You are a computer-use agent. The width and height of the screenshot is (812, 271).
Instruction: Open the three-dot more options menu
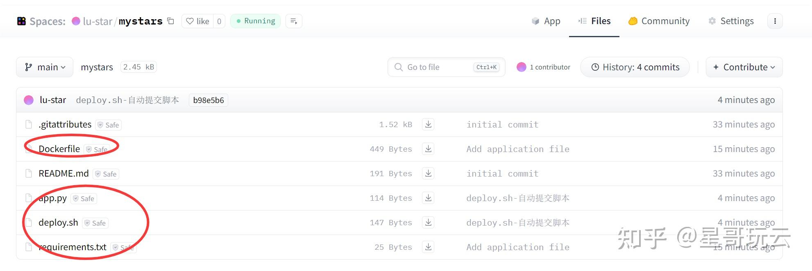coord(775,21)
